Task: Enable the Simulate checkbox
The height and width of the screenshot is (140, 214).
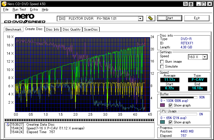Action: 162,66
